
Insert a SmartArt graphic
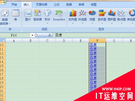59,15
